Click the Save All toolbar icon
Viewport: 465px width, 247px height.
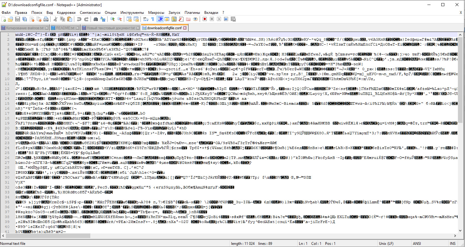(25, 19)
